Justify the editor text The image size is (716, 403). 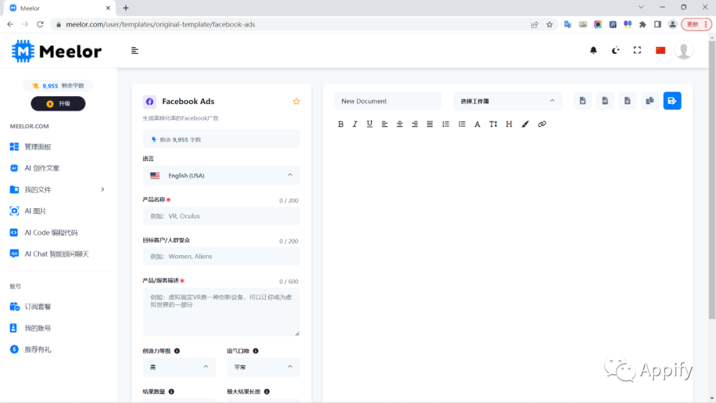point(430,124)
